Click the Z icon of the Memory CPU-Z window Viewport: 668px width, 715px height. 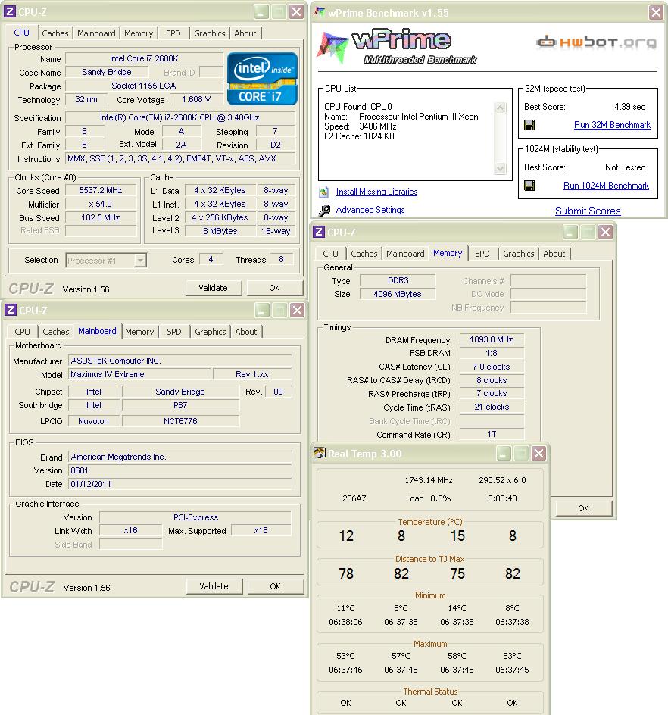pos(319,232)
